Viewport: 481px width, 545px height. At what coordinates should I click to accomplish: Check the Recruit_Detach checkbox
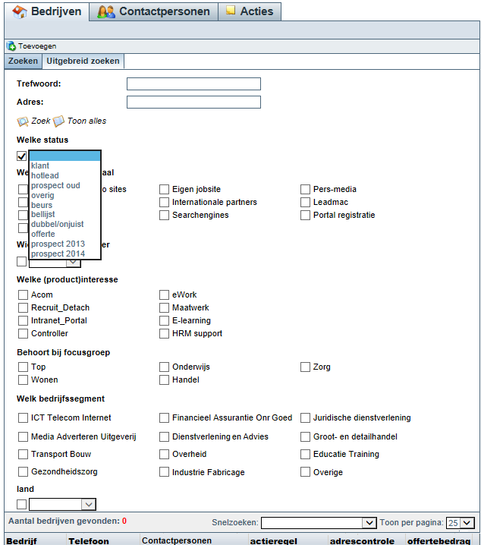click(x=23, y=308)
